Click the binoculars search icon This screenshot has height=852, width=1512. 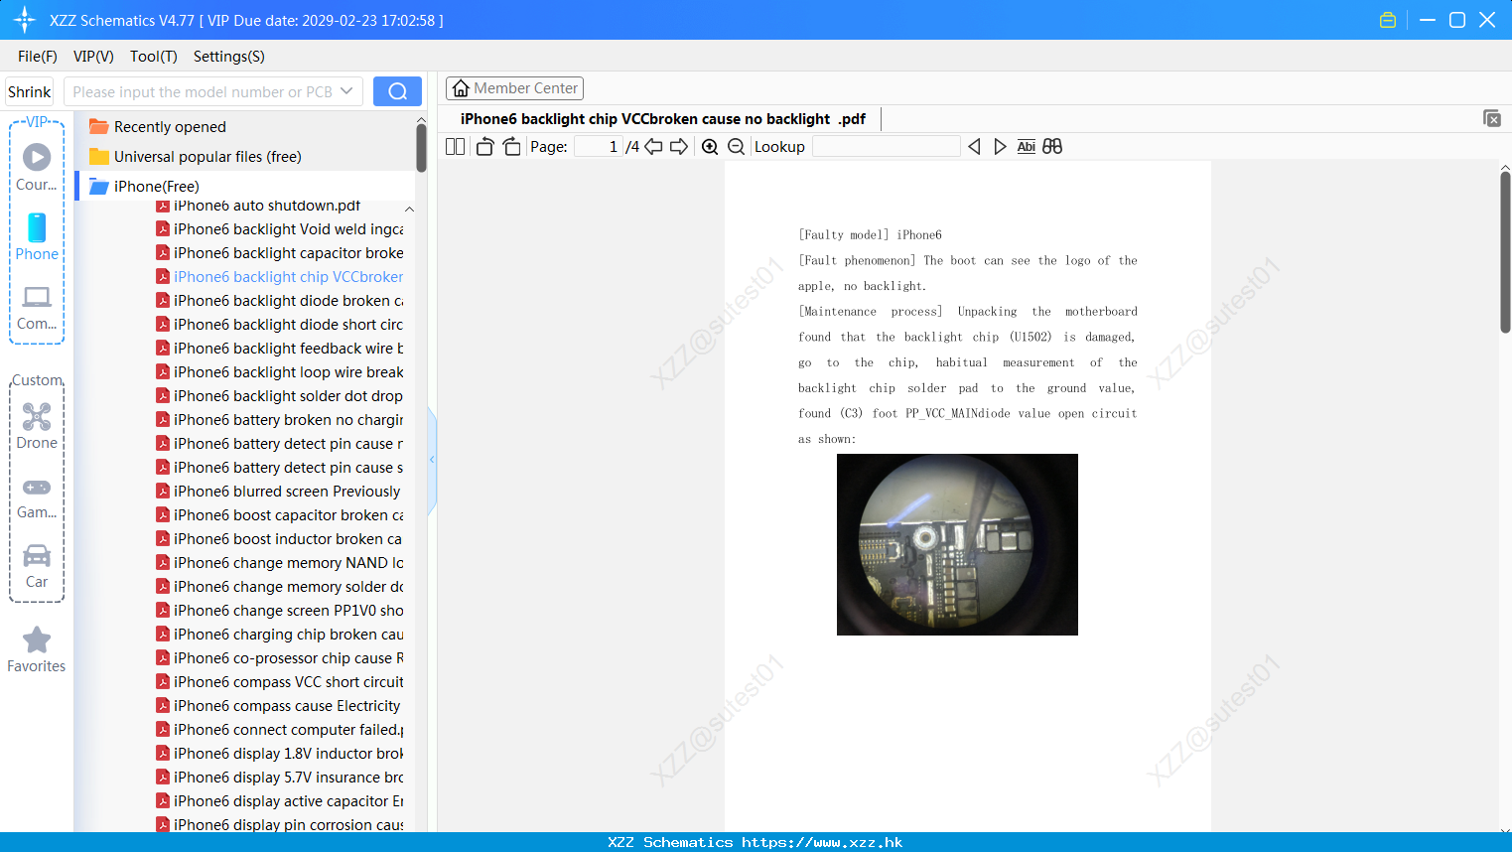tap(1052, 147)
